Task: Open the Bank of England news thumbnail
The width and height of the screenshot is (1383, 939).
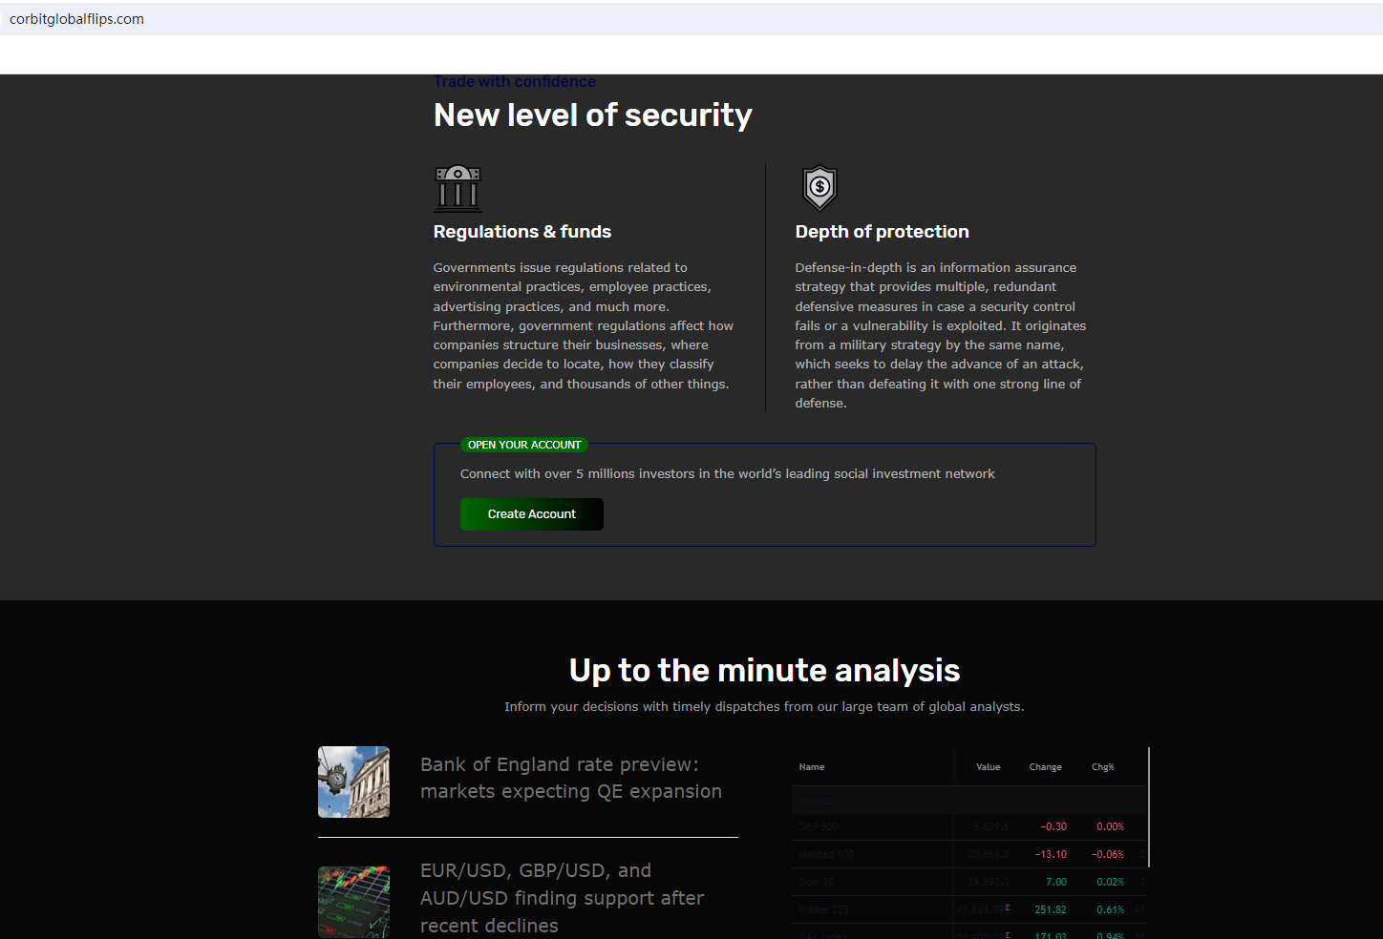Action: click(353, 782)
